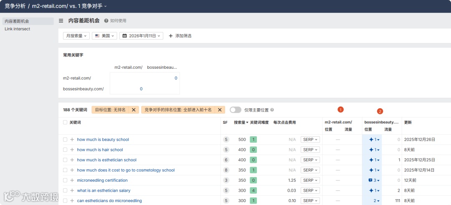Click the SF badge 3 for microneedling certification
The image size is (451, 205).
tap(226, 180)
